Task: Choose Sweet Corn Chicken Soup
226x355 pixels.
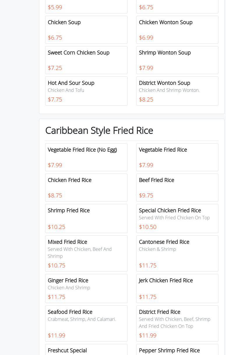Action: click(86, 60)
